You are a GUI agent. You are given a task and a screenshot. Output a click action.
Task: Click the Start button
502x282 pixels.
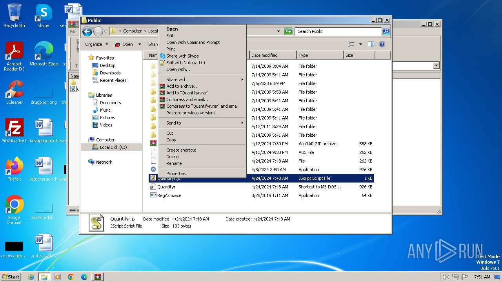11,277
